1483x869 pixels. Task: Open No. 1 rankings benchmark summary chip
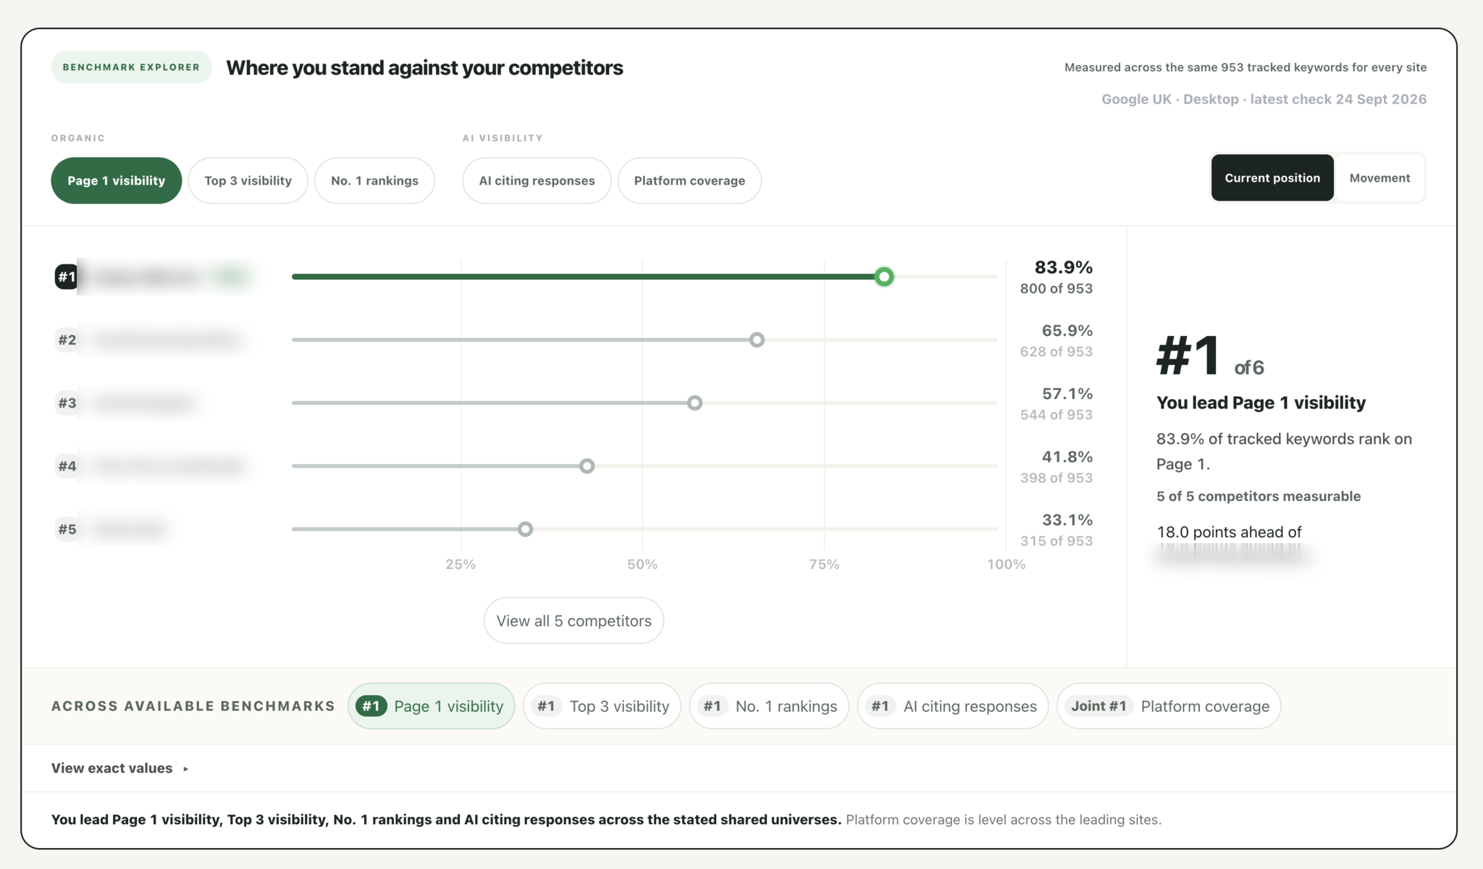point(769,706)
